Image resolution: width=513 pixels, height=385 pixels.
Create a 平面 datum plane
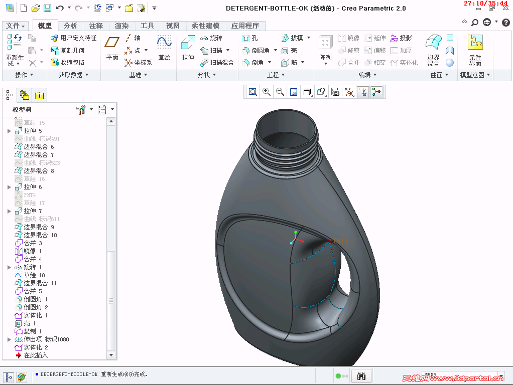pos(112,48)
